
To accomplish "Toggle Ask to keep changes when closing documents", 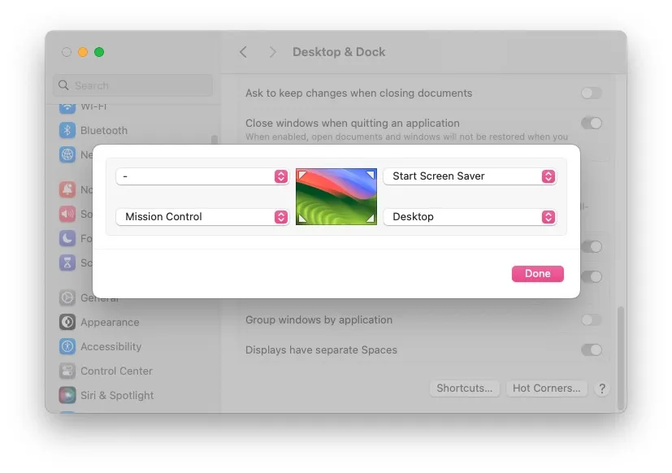I will click(591, 93).
